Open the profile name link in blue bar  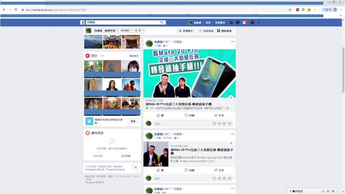(x=195, y=23)
